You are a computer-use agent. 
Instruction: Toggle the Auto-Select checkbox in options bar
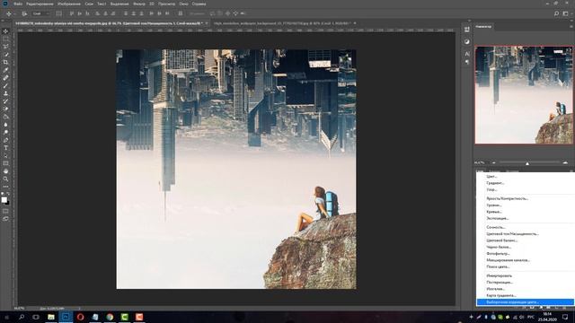pos(24,13)
